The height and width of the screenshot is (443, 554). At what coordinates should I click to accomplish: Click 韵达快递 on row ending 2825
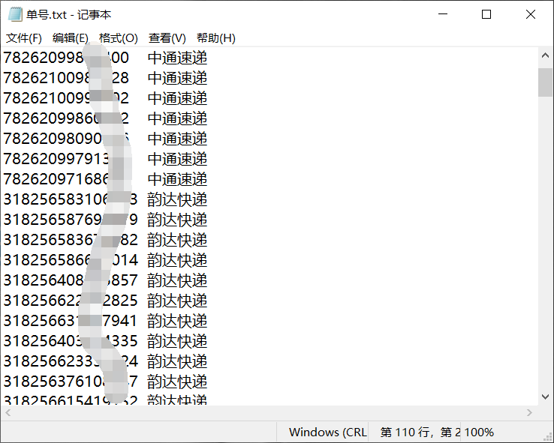[177, 301]
